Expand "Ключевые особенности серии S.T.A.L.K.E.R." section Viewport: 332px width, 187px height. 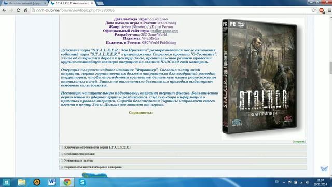coord(183,148)
